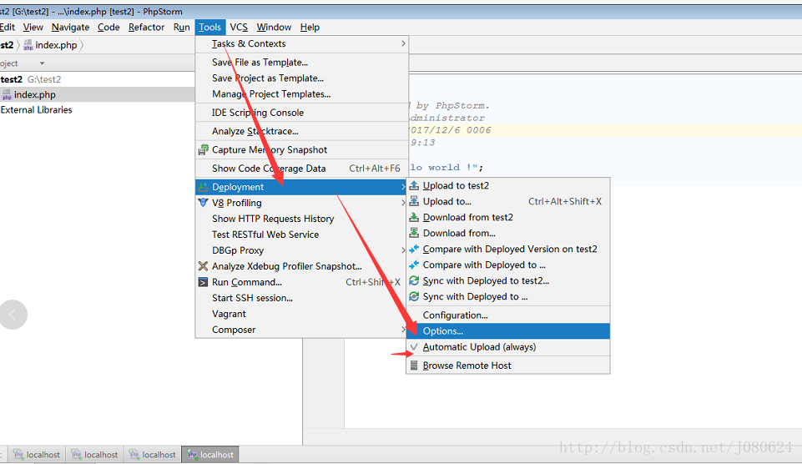Click the Download from test2 icon
This screenshot has height=464, width=802.
click(414, 217)
